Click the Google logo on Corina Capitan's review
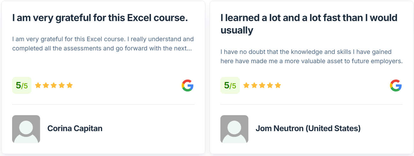The image size is (414, 156). [188, 85]
